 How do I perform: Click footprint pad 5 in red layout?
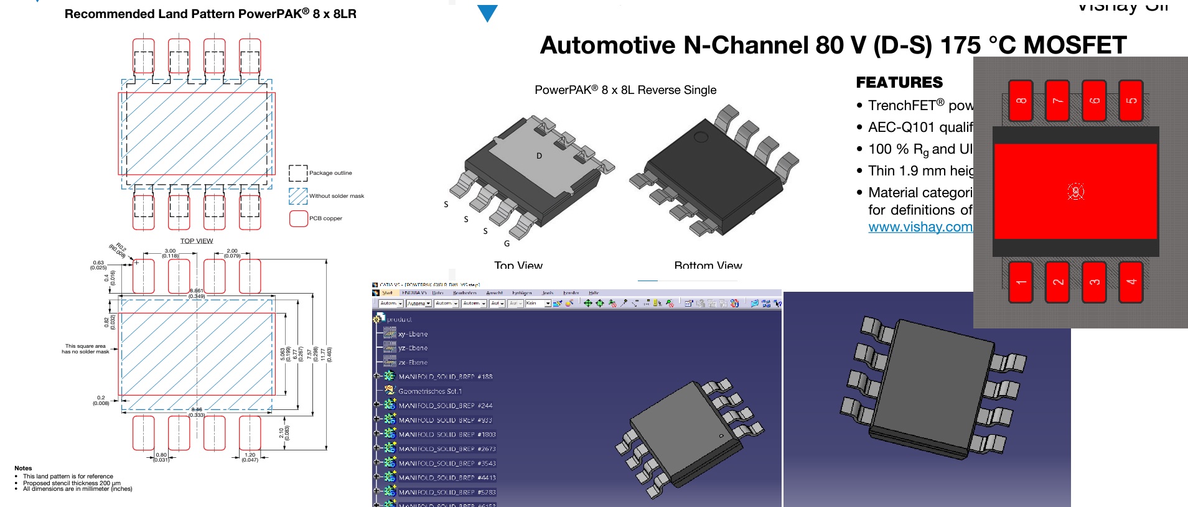point(1131,100)
